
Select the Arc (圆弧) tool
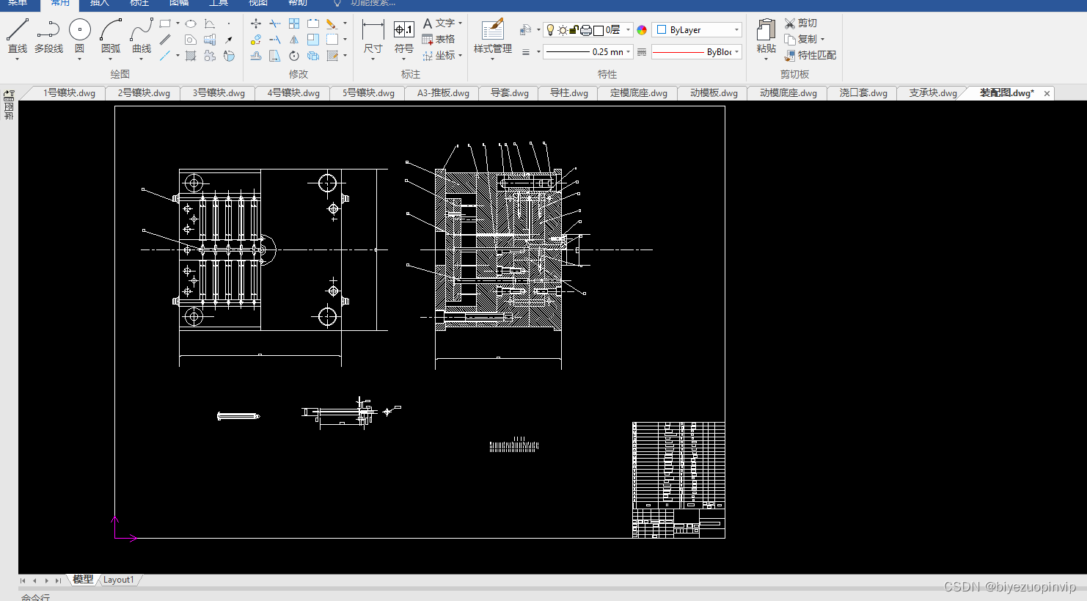[111, 35]
